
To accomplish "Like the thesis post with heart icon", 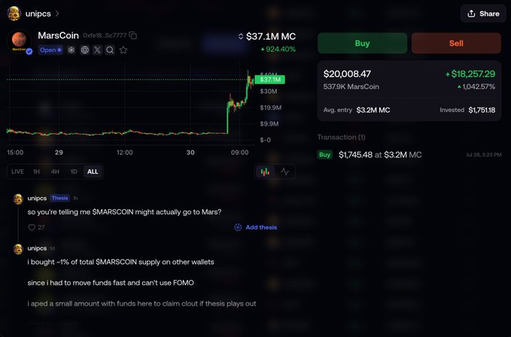I will click(x=32, y=228).
